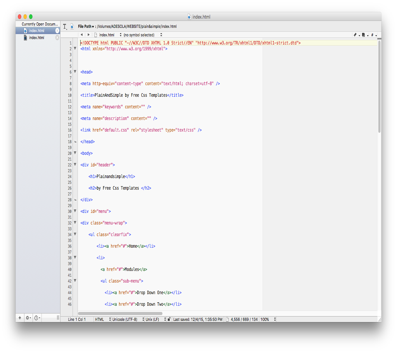Viewport: 397px width, 353px height.
Task: Click the 4,556 / 669 / 134 statistics
Action: 244,319
